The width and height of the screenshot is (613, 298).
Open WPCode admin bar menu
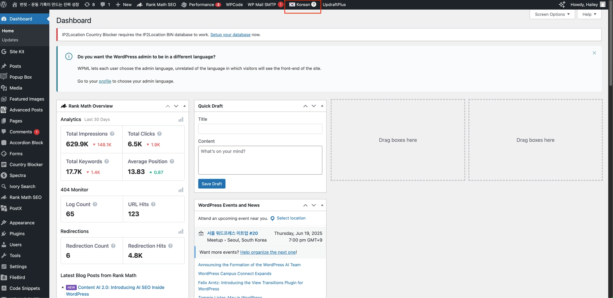(234, 4)
